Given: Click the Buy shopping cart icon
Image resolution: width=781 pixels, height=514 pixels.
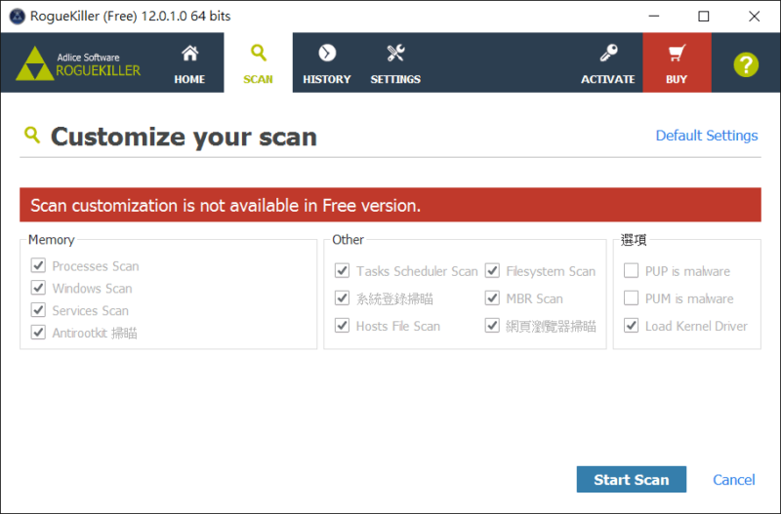Looking at the screenshot, I should click(677, 53).
